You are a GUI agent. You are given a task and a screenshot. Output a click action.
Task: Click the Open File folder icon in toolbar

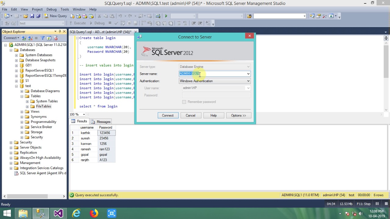pyautogui.click(x=26, y=16)
